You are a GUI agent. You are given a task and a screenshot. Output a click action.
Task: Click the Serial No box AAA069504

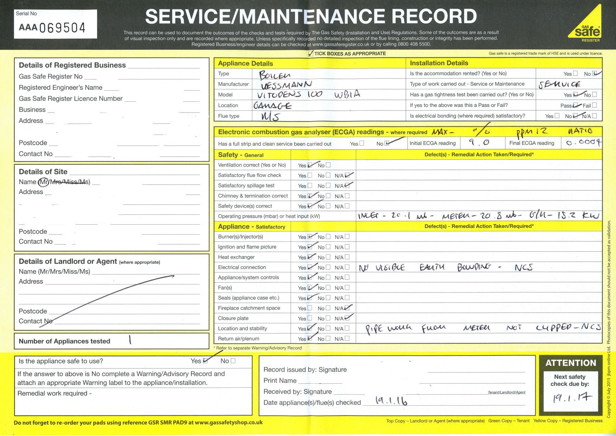(55, 24)
